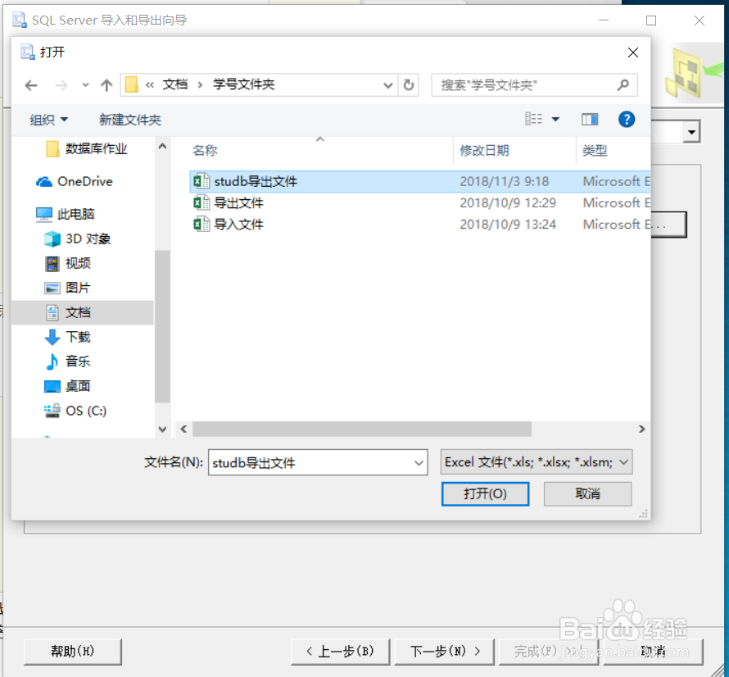
Task: Click 下一步(N) in the wizard window
Action: [x=444, y=652]
